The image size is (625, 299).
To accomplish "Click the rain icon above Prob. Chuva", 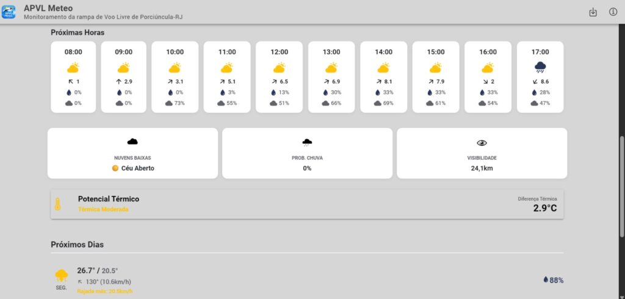I will click(307, 143).
